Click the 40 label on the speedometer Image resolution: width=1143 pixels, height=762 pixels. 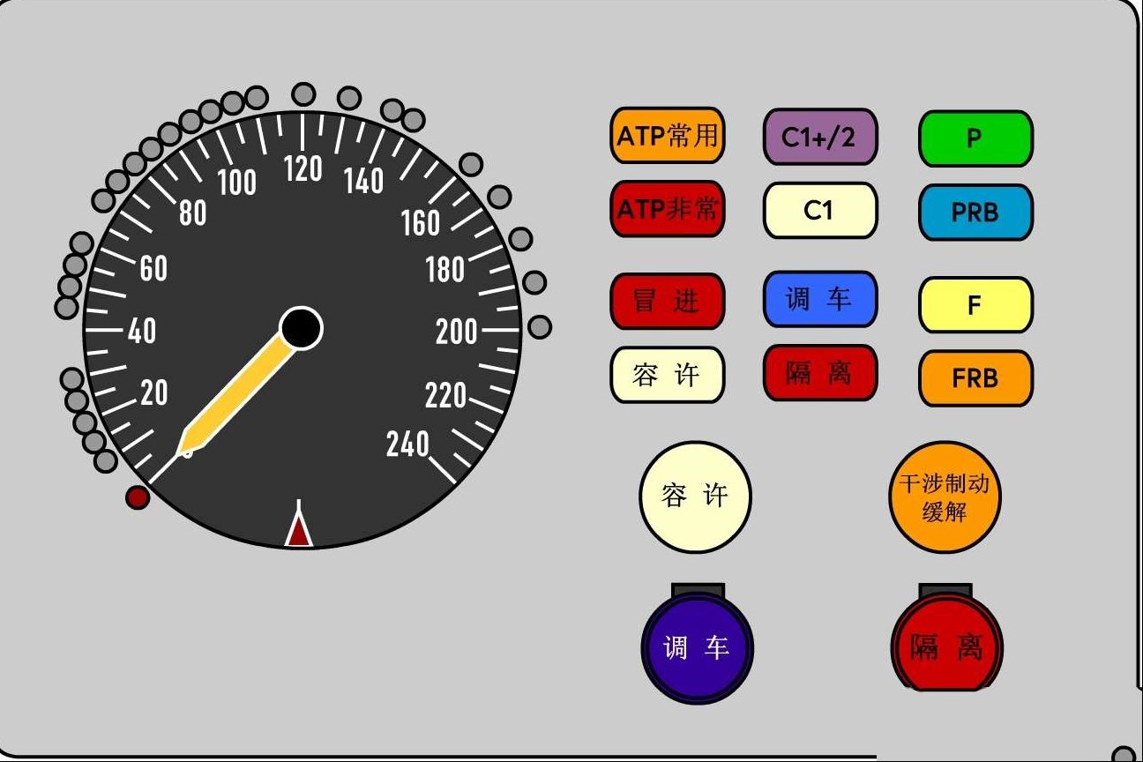point(142,332)
